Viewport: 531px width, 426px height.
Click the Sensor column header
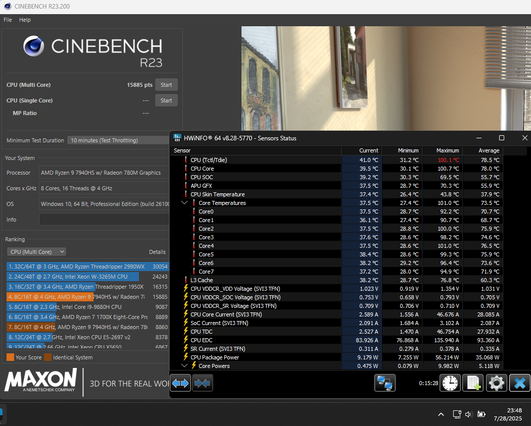click(256, 150)
